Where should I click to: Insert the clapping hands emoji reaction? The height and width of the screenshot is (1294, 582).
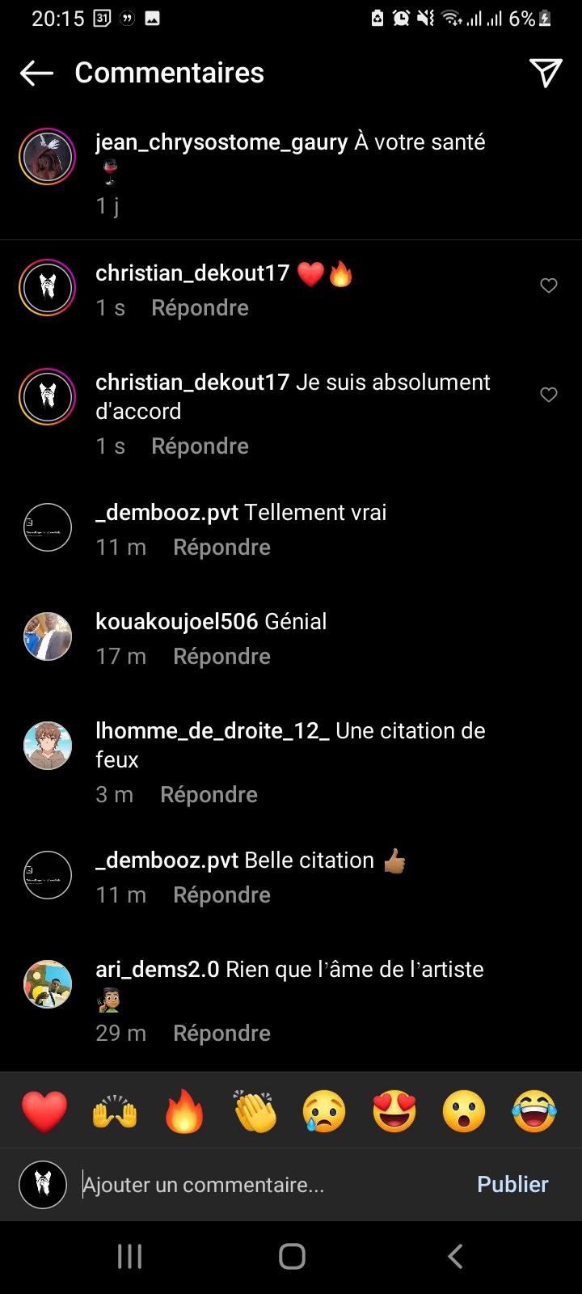click(255, 1110)
